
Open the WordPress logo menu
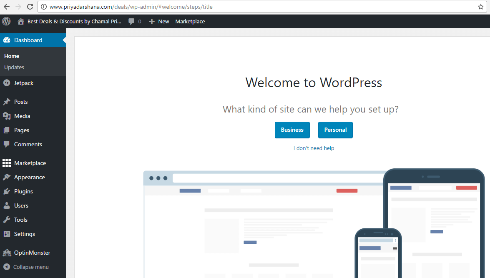coord(6,21)
